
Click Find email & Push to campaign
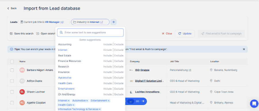[221, 33]
